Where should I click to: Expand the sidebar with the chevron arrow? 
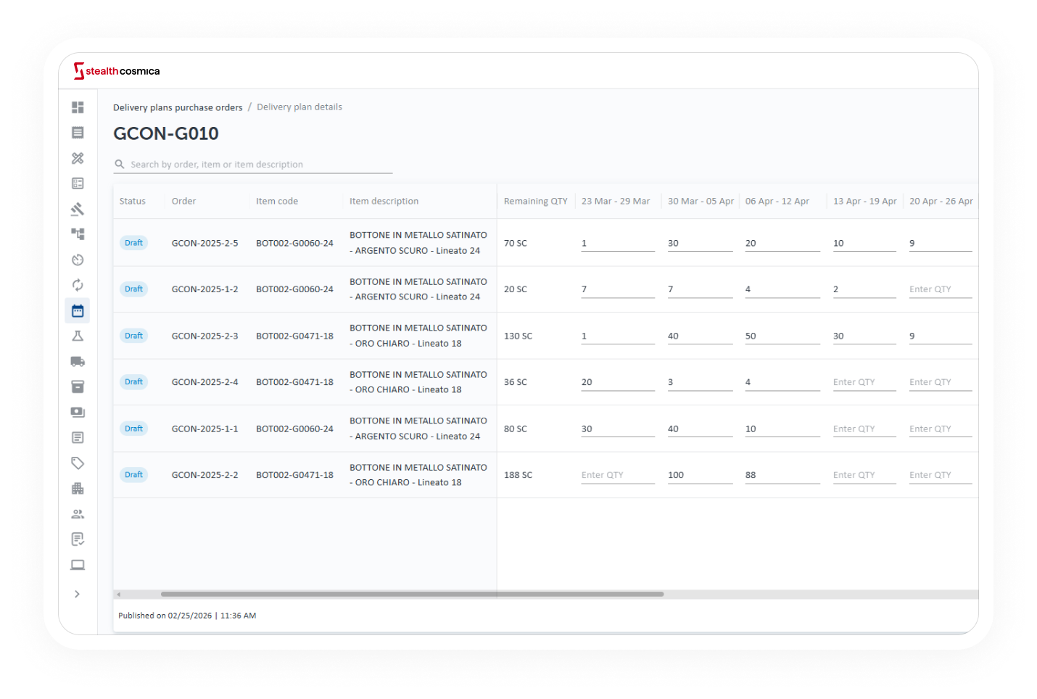(x=77, y=594)
